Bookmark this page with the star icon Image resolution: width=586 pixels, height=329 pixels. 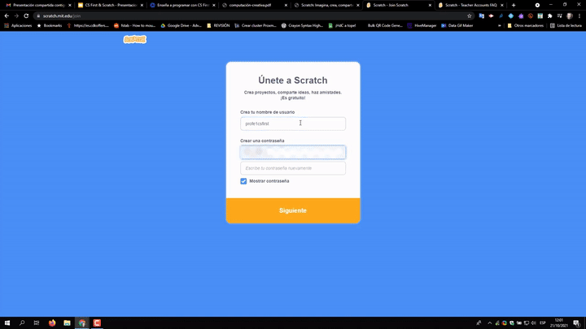[x=470, y=15]
